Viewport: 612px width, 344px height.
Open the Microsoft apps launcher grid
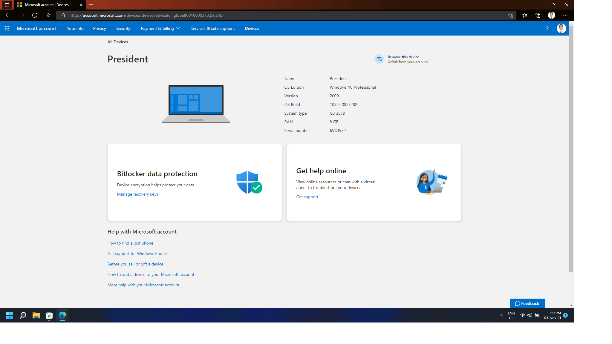pyautogui.click(x=7, y=28)
